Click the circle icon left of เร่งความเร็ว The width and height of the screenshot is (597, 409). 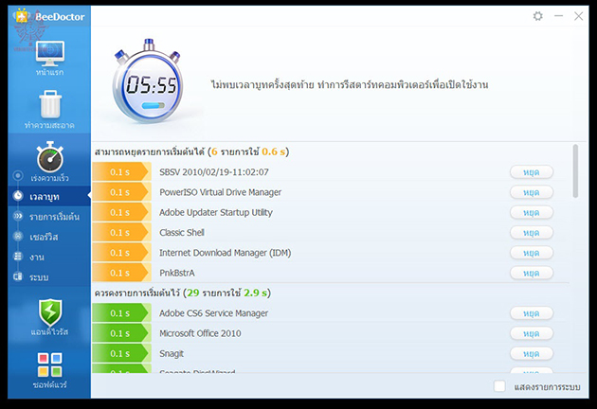[x=17, y=176]
